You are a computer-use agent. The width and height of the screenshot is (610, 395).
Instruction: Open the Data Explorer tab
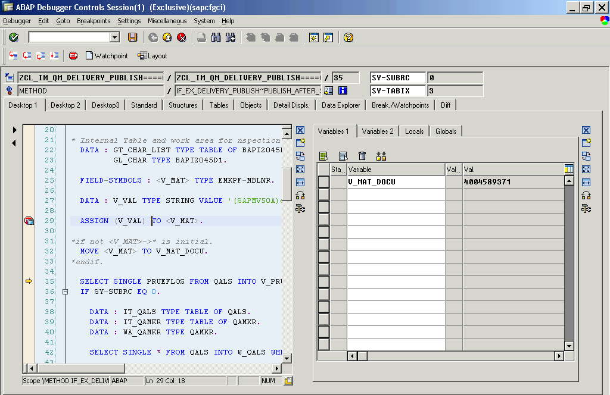[x=341, y=105]
